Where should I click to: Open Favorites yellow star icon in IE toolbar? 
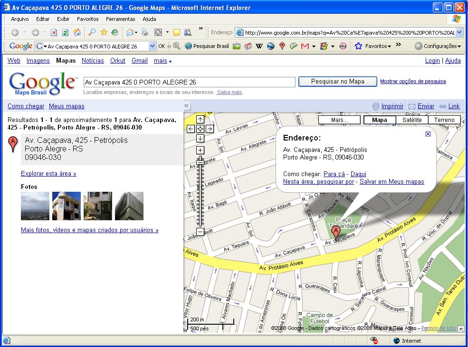[x=104, y=32]
